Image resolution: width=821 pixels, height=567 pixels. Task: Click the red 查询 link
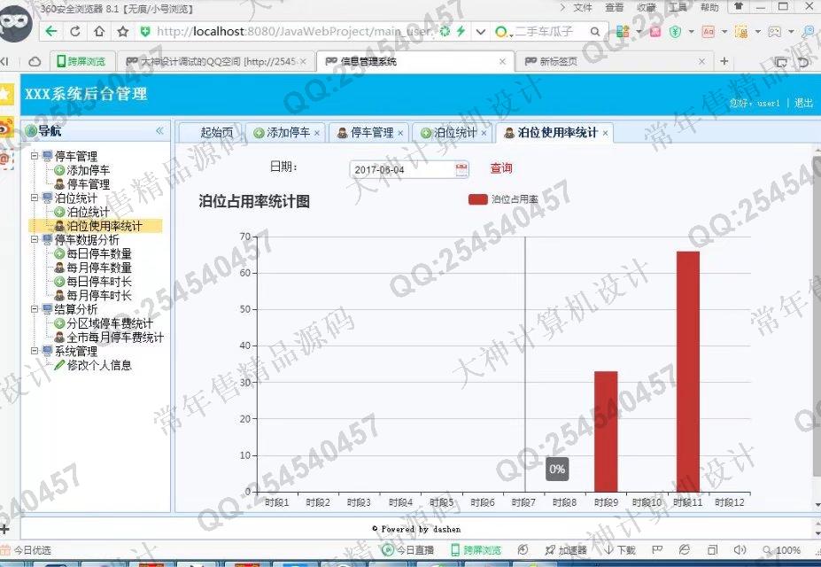coord(501,168)
